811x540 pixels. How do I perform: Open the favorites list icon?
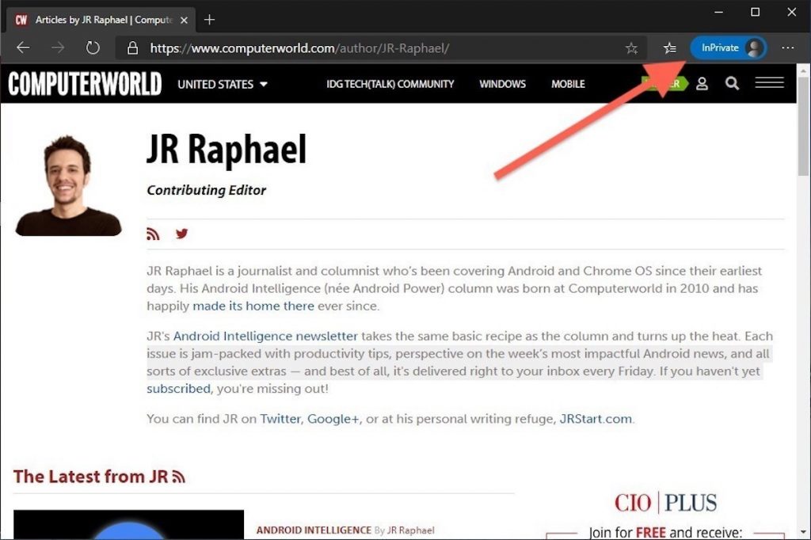coord(670,48)
